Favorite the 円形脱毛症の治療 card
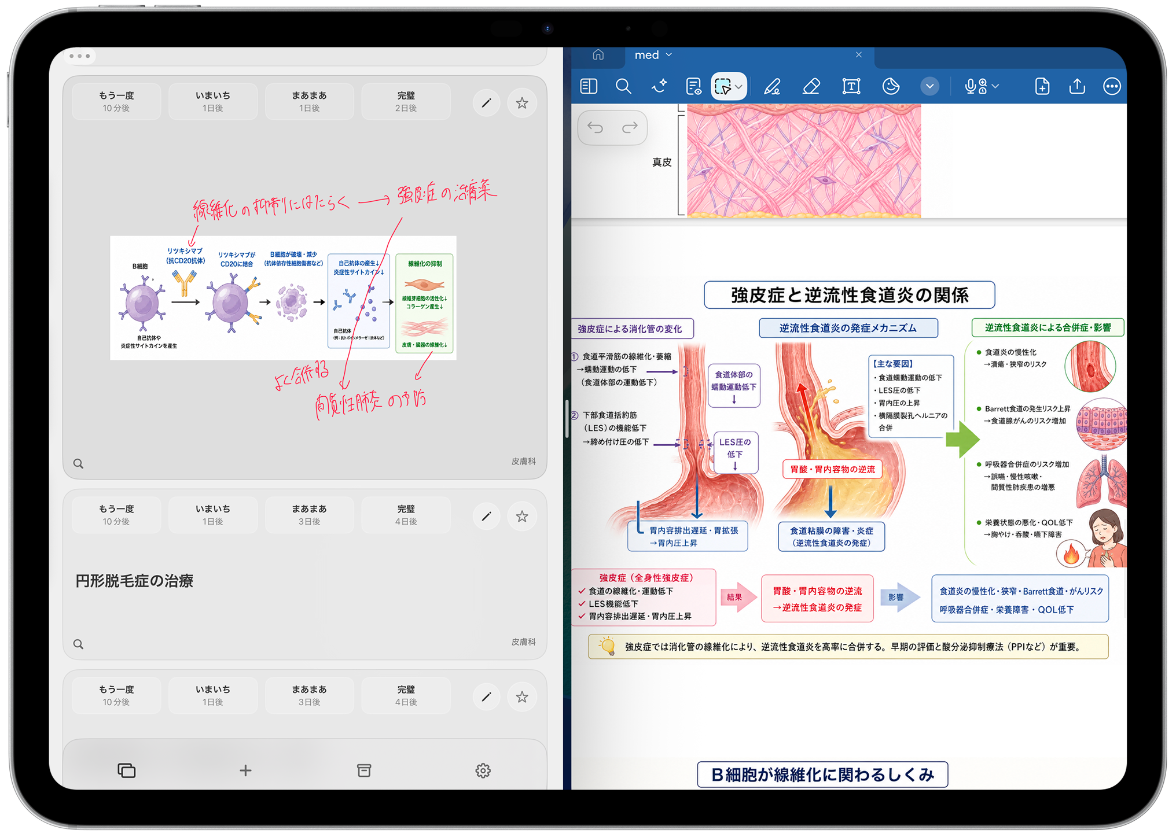 click(x=522, y=516)
